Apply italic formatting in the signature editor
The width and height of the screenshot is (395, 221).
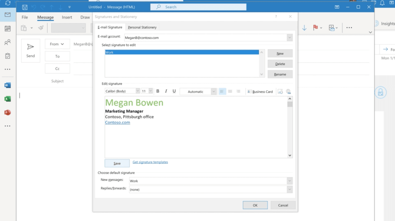166,91
